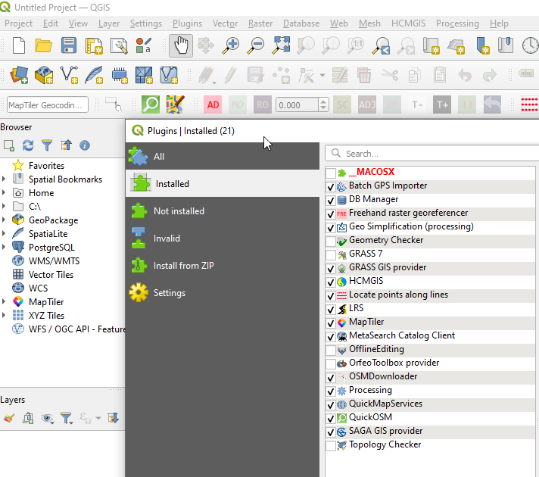Click Filter Legend icon in Layers
The width and height of the screenshot is (539, 477).
coord(67,418)
